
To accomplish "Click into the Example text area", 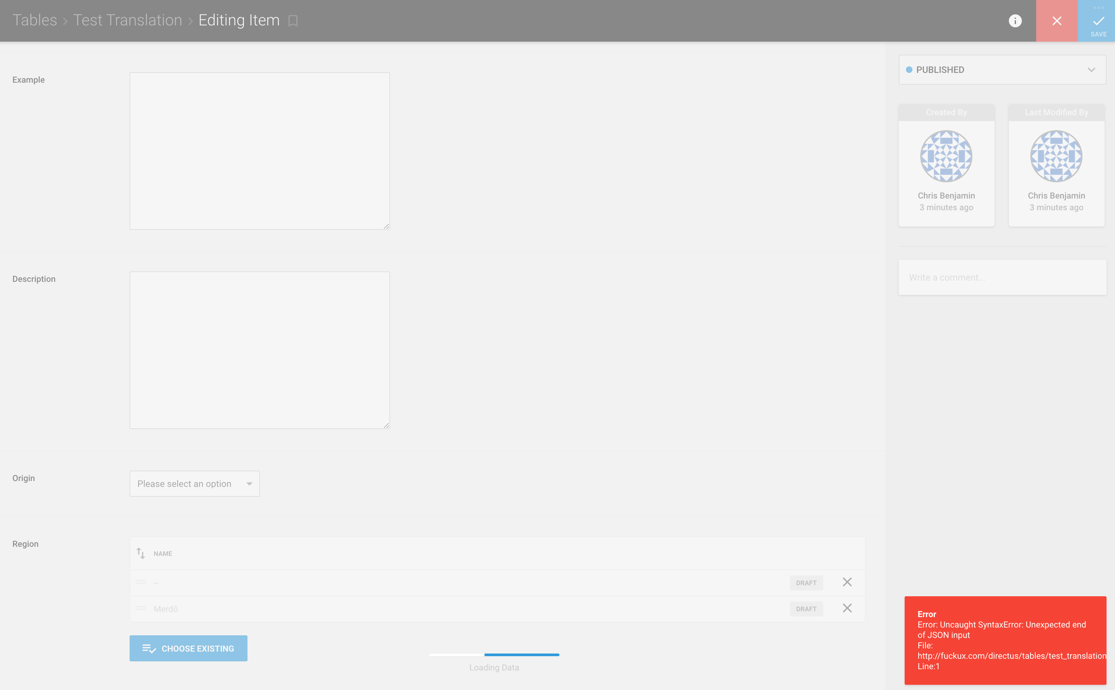I will coord(260,151).
